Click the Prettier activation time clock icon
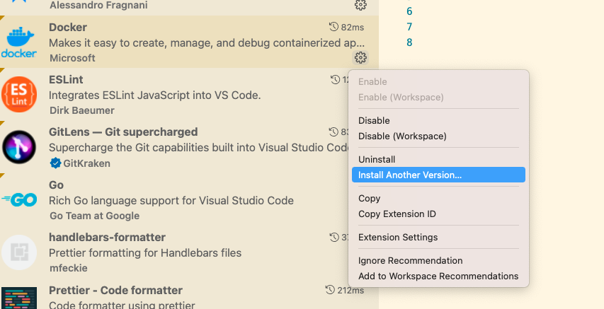This screenshot has width=604, height=309. click(330, 290)
